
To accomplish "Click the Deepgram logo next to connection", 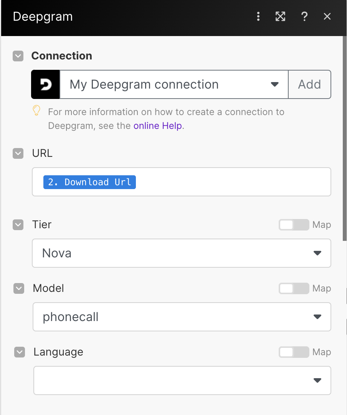I will click(x=45, y=84).
